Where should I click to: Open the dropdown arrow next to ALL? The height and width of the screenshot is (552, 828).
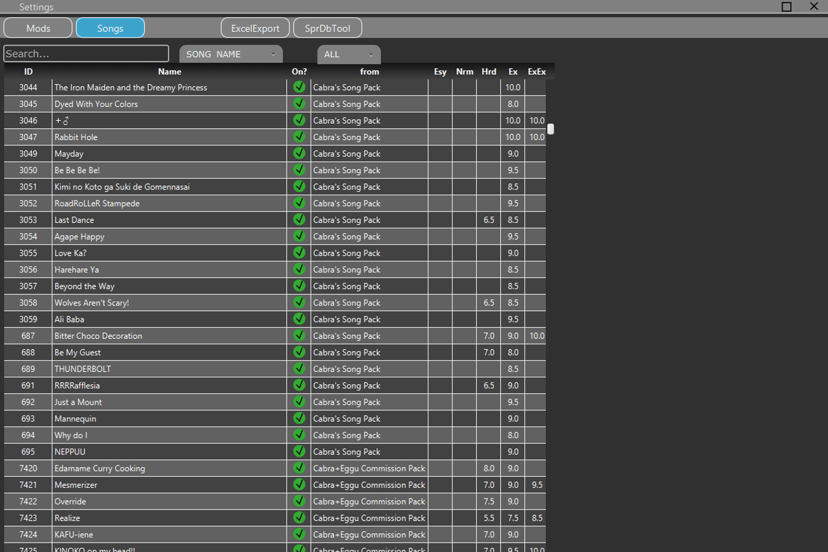[372, 54]
